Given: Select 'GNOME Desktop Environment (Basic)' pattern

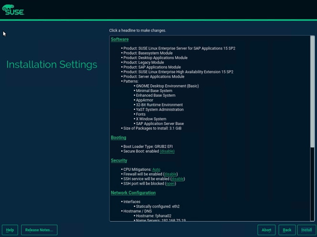Looking at the screenshot, I should coord(167,86).
